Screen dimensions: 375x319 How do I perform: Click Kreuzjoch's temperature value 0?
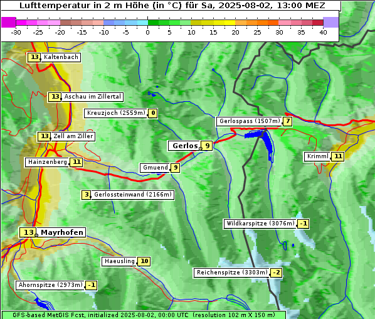(153, 113)
